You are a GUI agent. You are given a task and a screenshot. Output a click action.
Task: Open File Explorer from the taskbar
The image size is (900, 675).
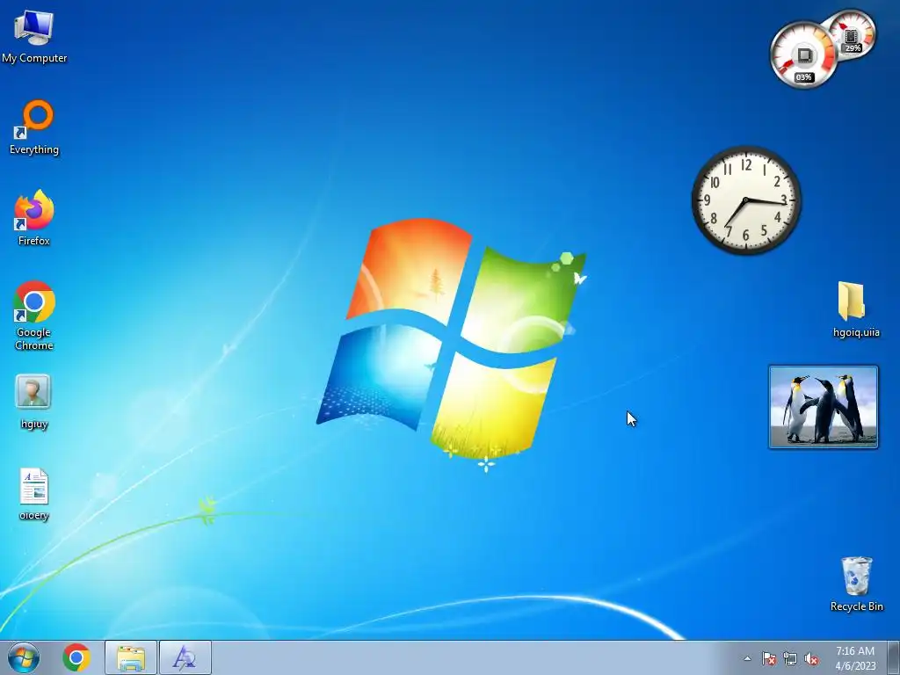[131, 657]
